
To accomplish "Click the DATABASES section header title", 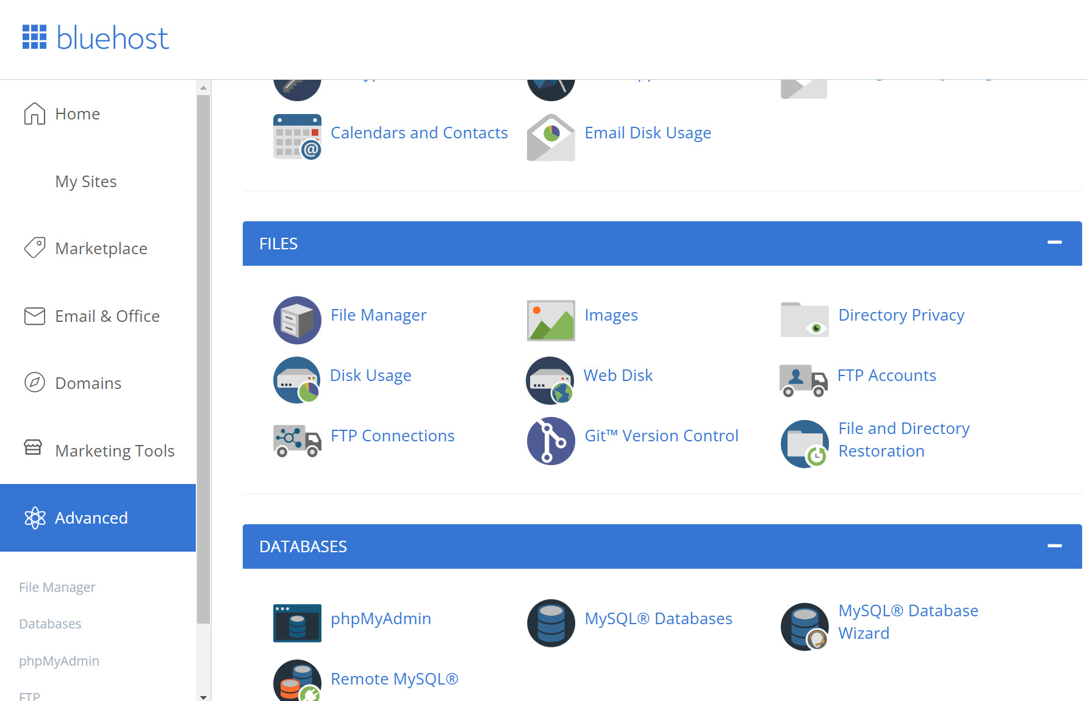I will click(303, 547).
